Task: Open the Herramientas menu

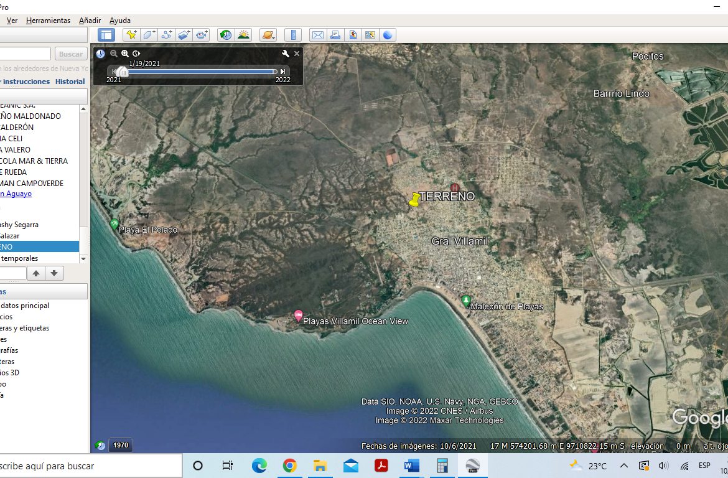Action: [49, 21]
